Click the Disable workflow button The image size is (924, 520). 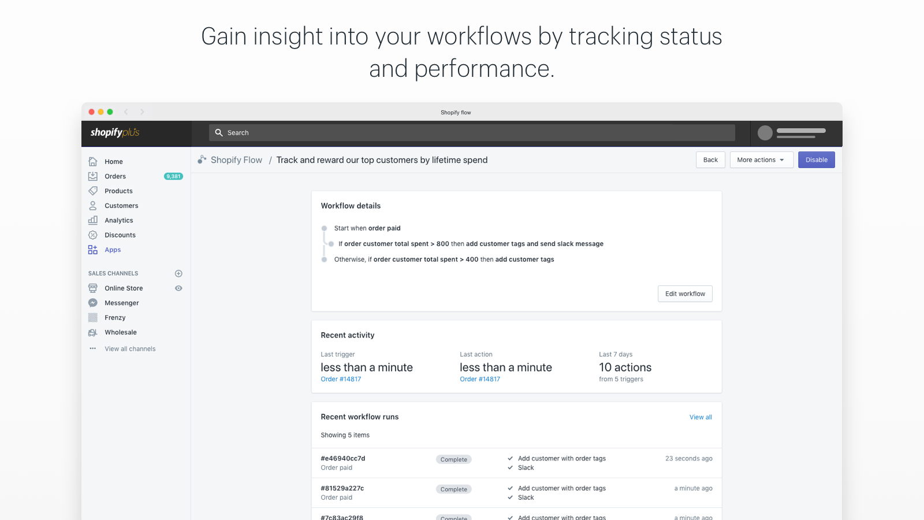pos(816,160)
